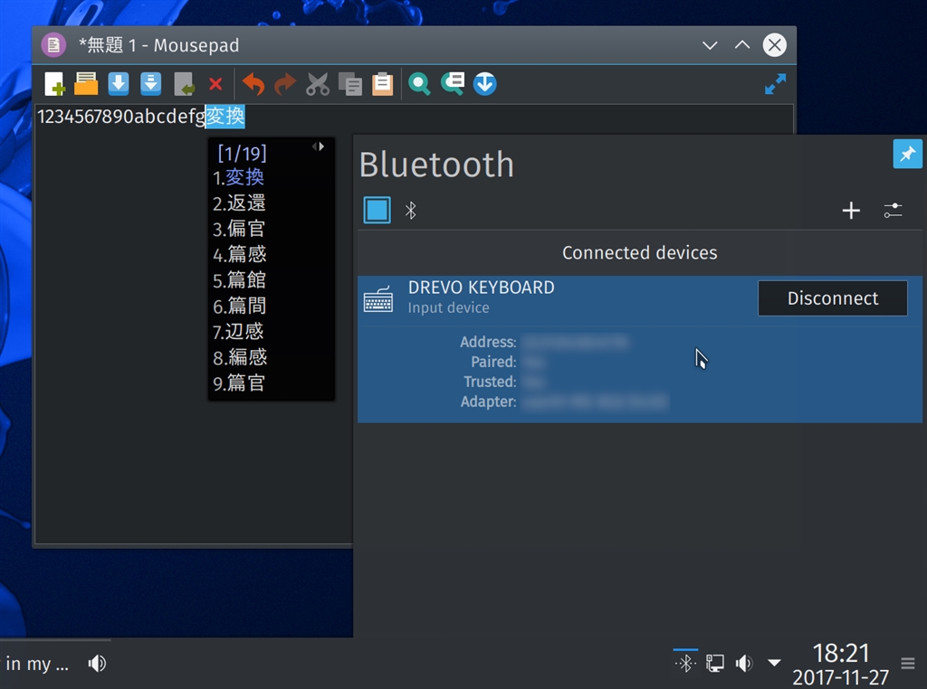Image resolution: width=927 pixels, height=689 pixels.
Task: Open Bluetooth configuration sliders icon
Action: [893, 210]
